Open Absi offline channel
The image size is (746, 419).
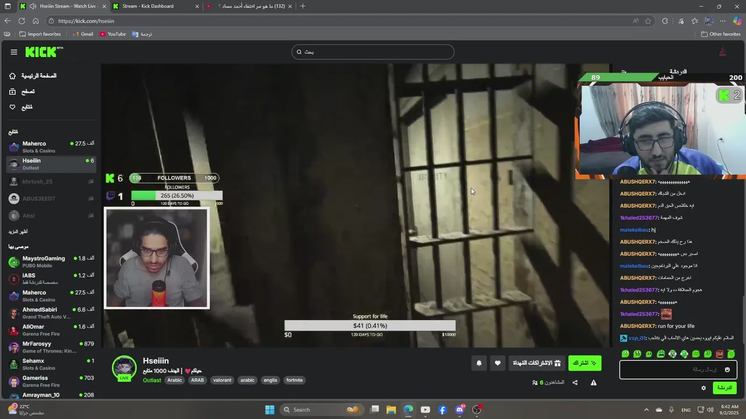pyautogui.click(x=51, y=216)
